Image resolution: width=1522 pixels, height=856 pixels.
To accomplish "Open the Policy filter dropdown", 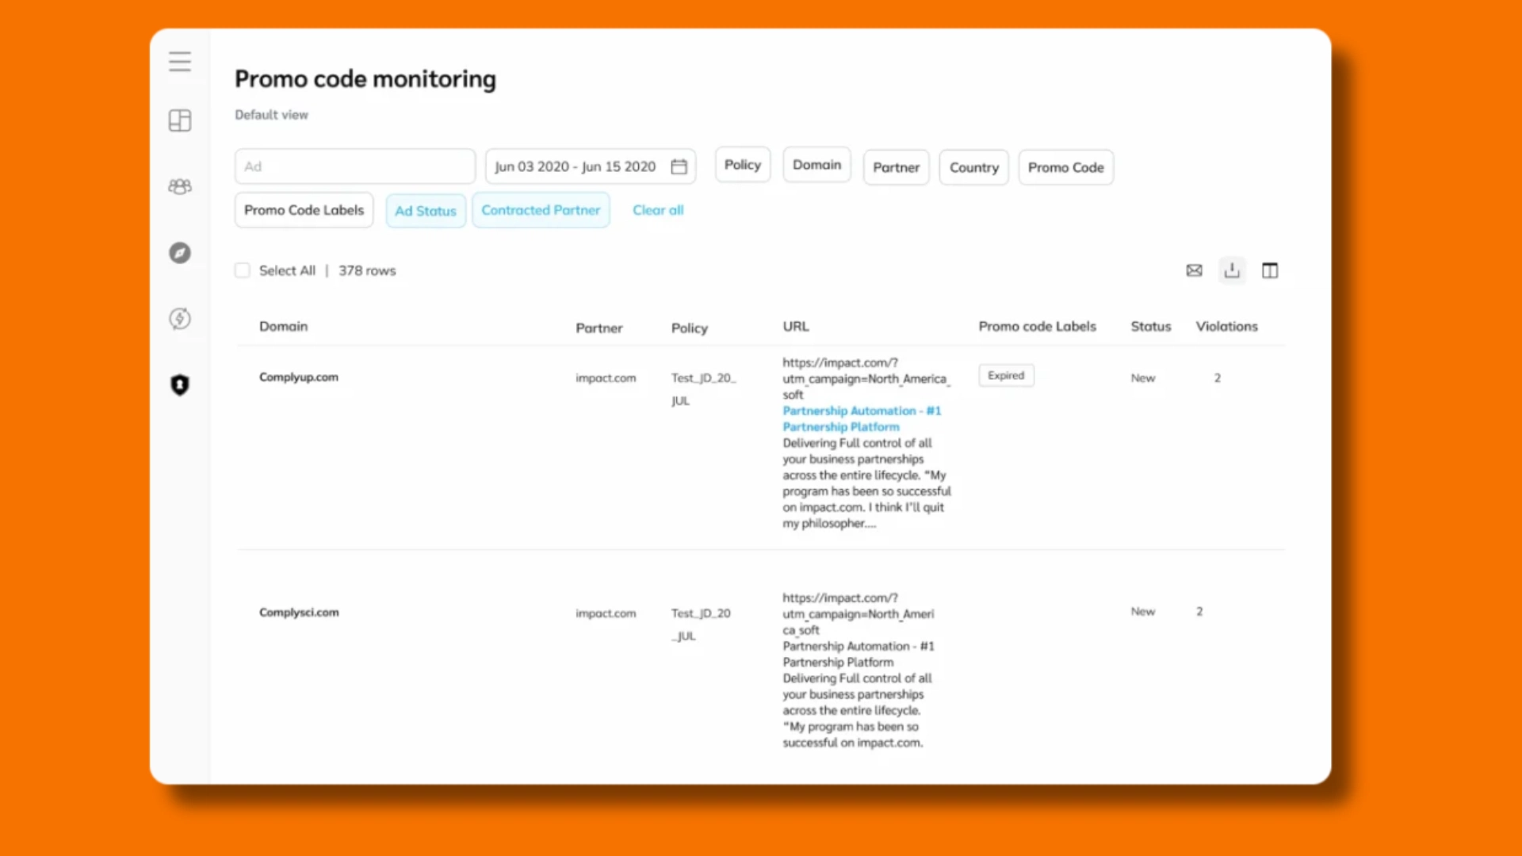I will pyautogui.click(x=742, y=164).
